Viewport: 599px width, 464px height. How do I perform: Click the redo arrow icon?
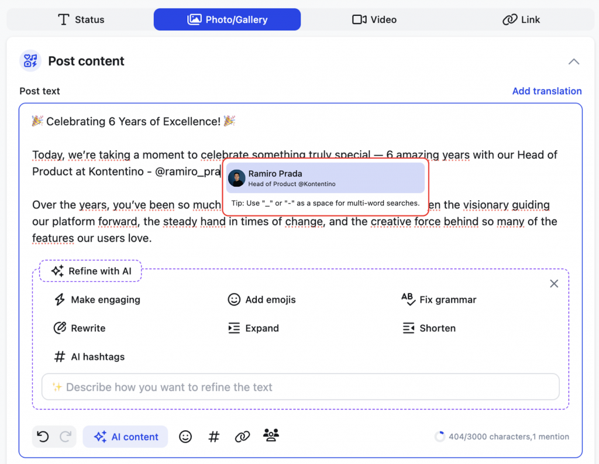(x=66, y=436)
